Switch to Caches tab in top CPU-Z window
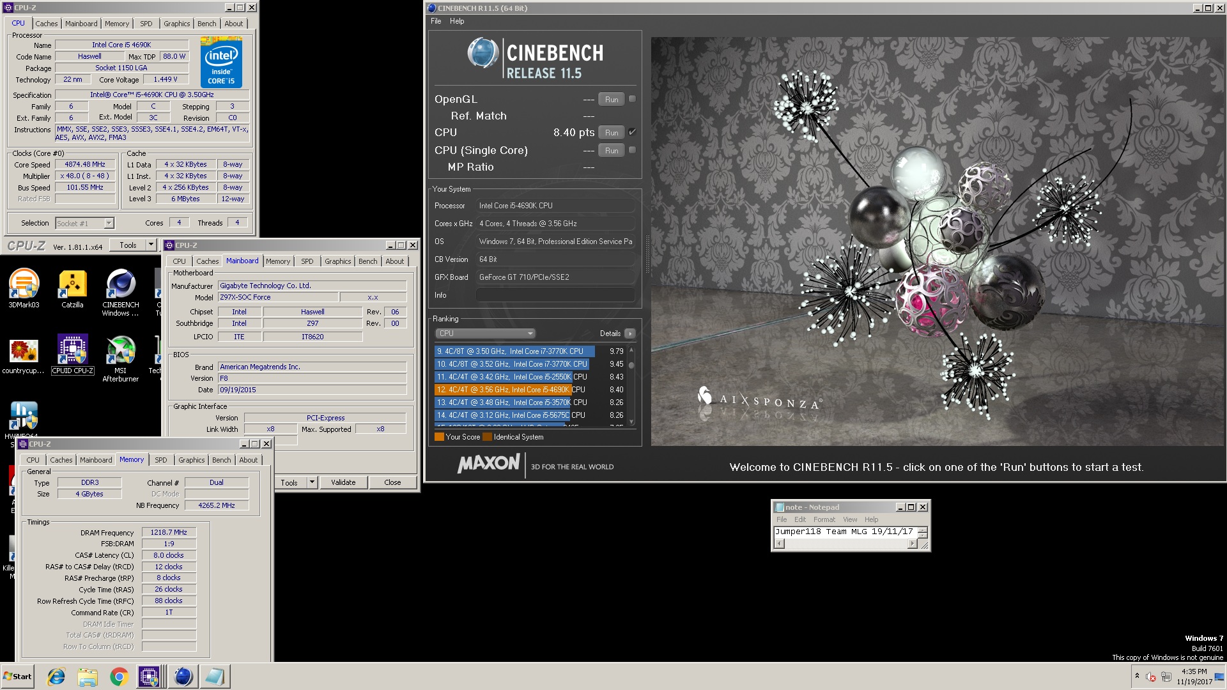Viewport: 1227px width, 690px height. pos(47,24)
